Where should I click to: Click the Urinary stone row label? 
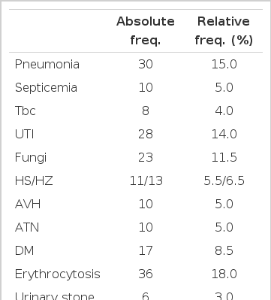55,296
